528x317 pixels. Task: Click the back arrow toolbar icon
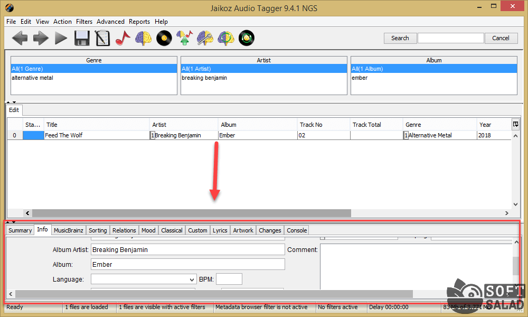coord(20,38)
